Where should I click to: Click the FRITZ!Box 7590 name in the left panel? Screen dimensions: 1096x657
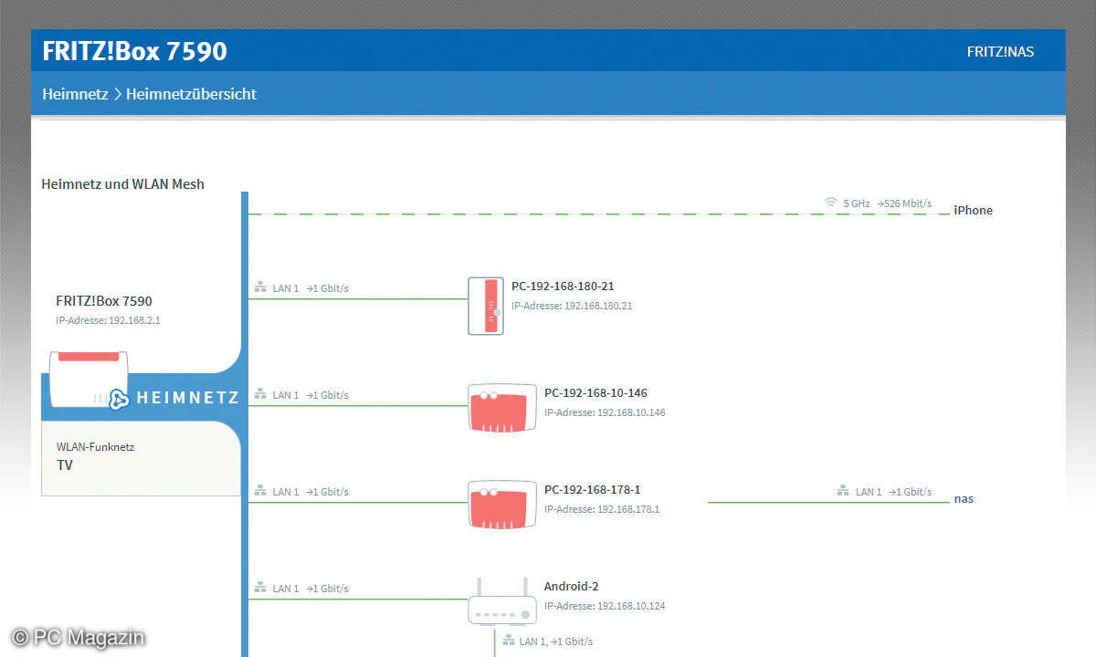tap(104, 301)
